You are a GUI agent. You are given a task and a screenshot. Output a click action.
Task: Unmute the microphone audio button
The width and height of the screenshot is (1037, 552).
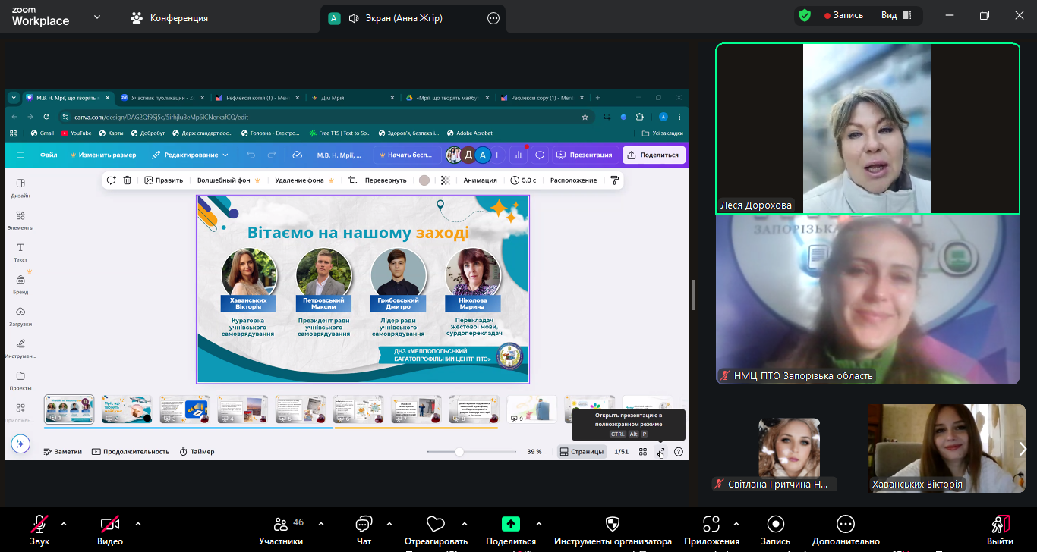click(39, 524)
